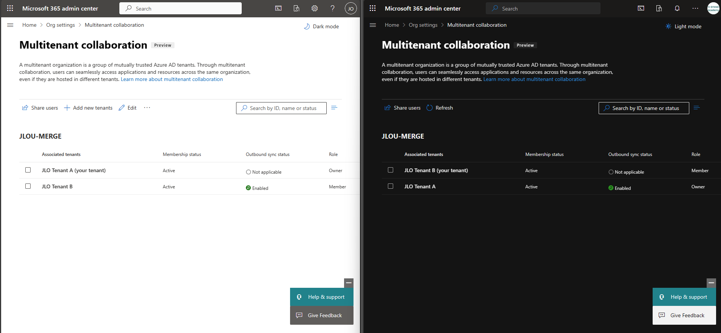Viewport: 721px width, 333px height.
Task: Focus top Search box in left window
Action: coord(181,8)
